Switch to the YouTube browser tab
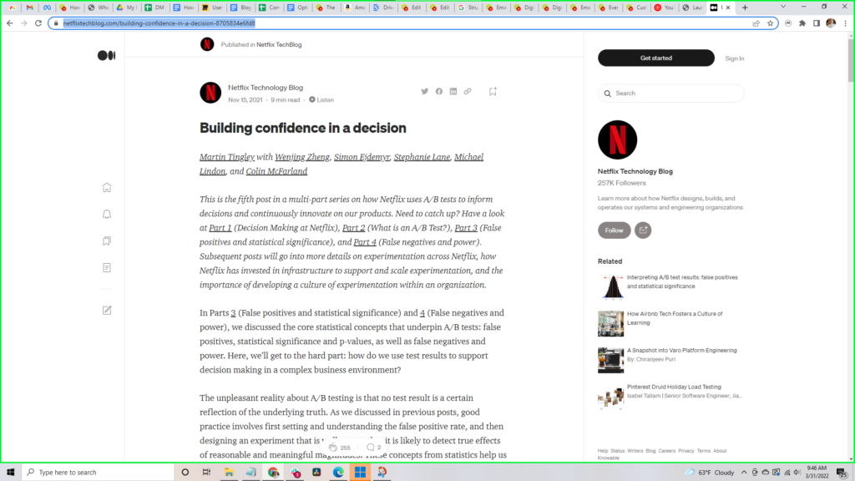 (x=663, y=8)
